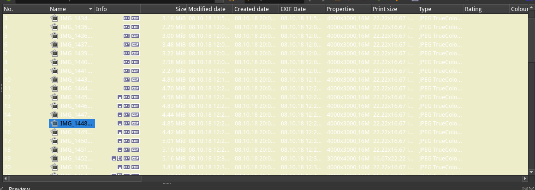The image size is (535, 190).
Task: Click the small annotation icon on IMG_1447 row
Action: (119, 114)
